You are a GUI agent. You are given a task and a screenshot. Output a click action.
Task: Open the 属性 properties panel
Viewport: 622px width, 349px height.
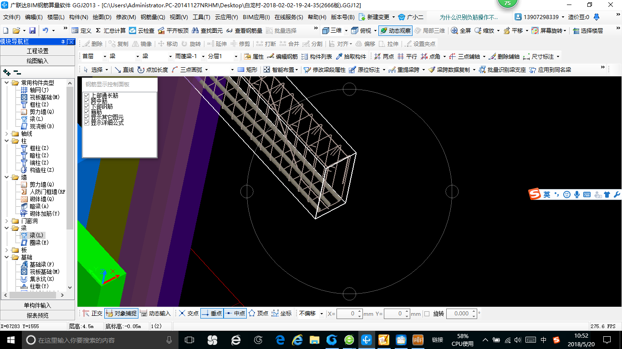coord(254,56)
